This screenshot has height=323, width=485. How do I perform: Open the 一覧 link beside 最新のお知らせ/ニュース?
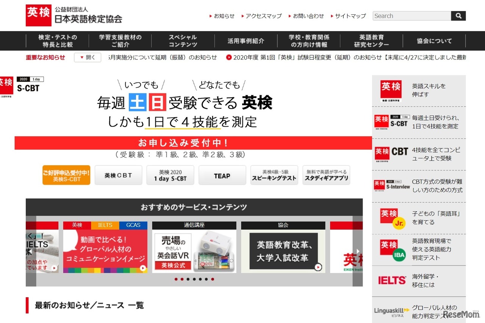(136, 305)
